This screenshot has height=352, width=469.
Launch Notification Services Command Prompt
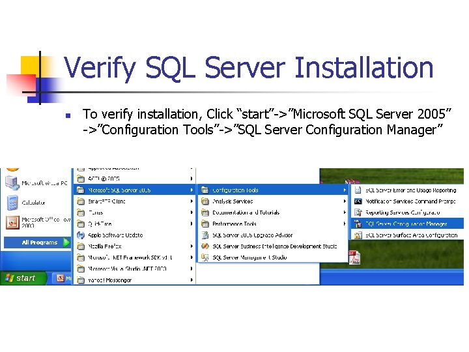[407, 201]
